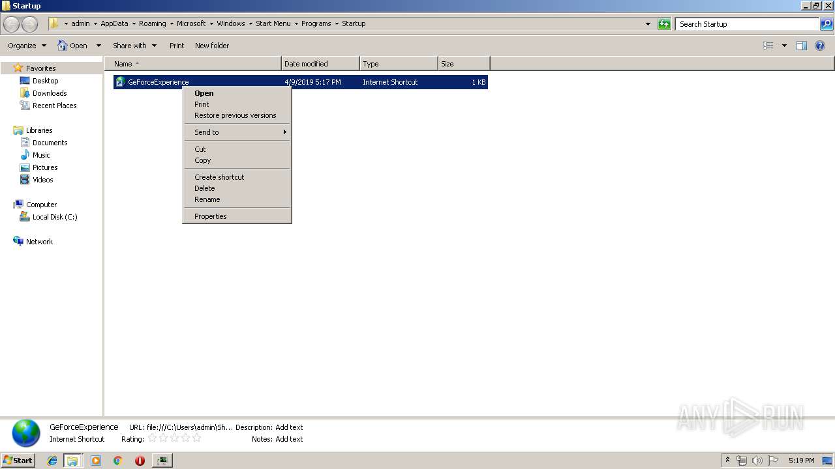The image size is (835, 469).
Task: Click the New folder toolbar button
Action: pyautogui.click(x=212, y=46)
